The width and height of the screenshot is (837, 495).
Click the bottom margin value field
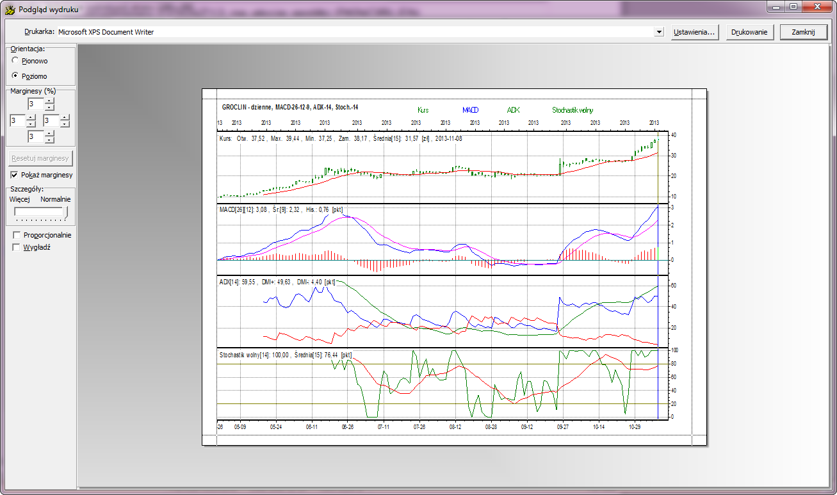(x=36, y=136)
